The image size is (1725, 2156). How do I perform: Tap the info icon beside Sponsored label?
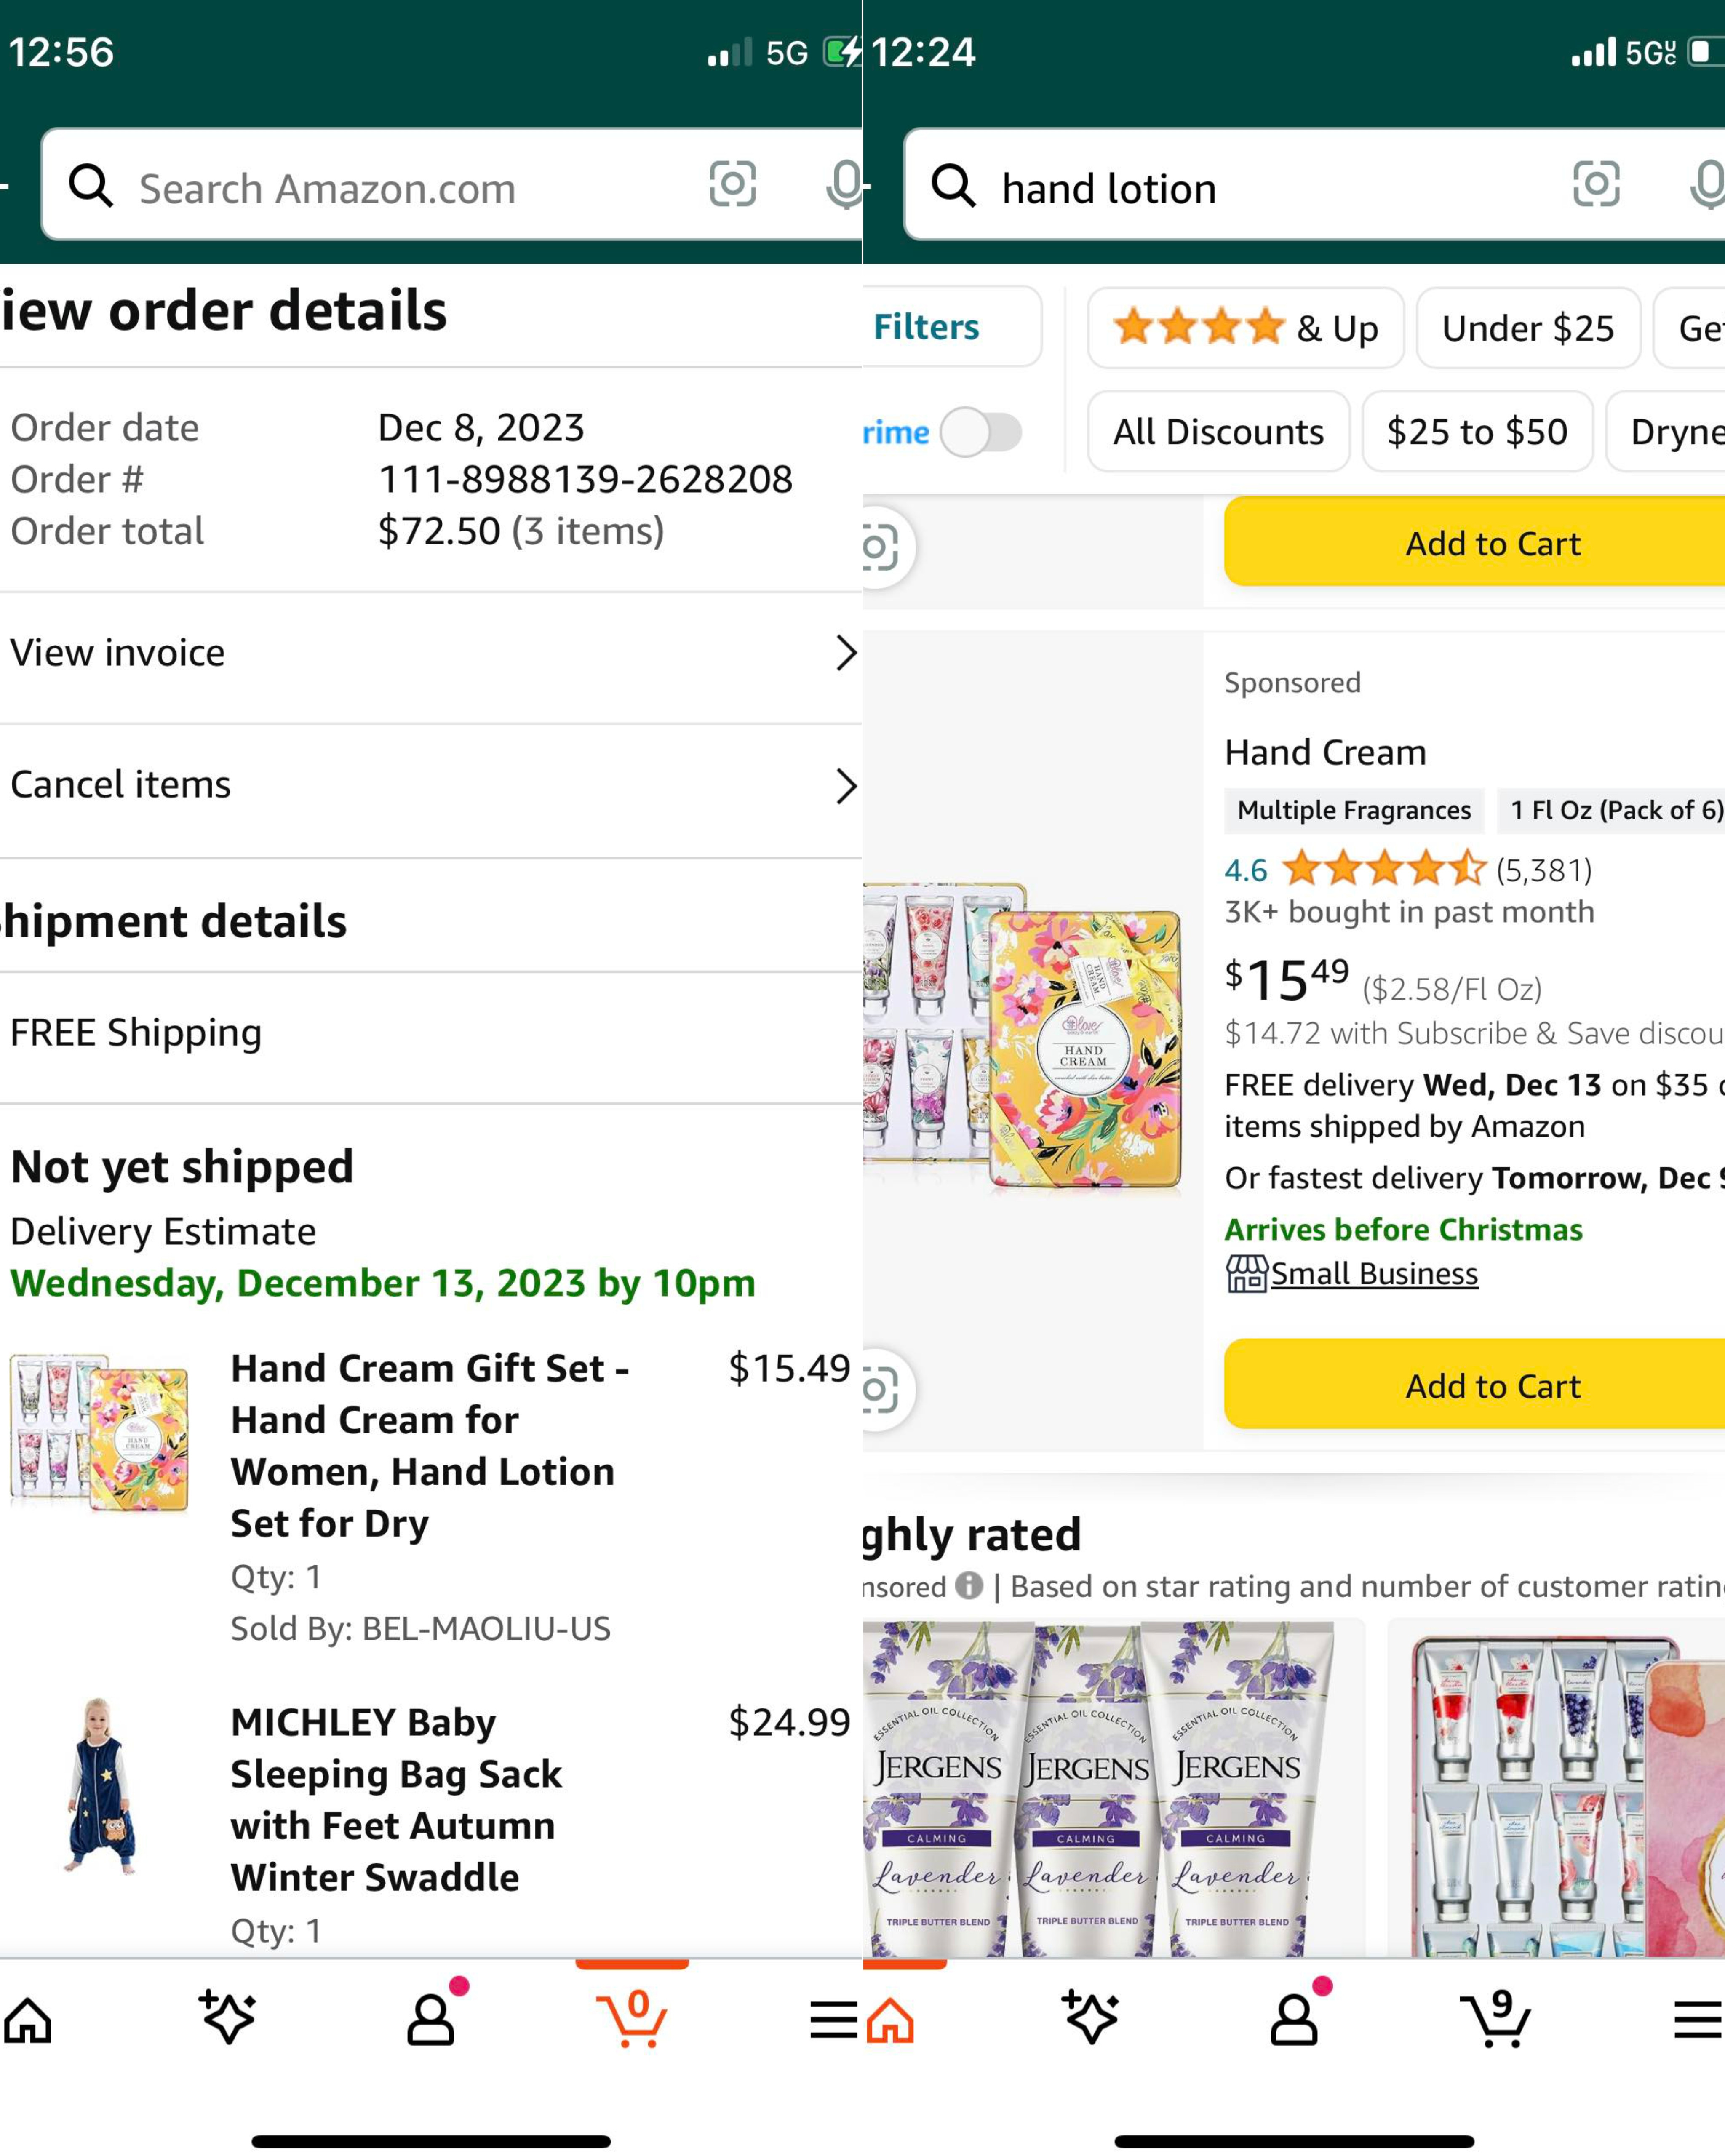tap(968, 1585)
